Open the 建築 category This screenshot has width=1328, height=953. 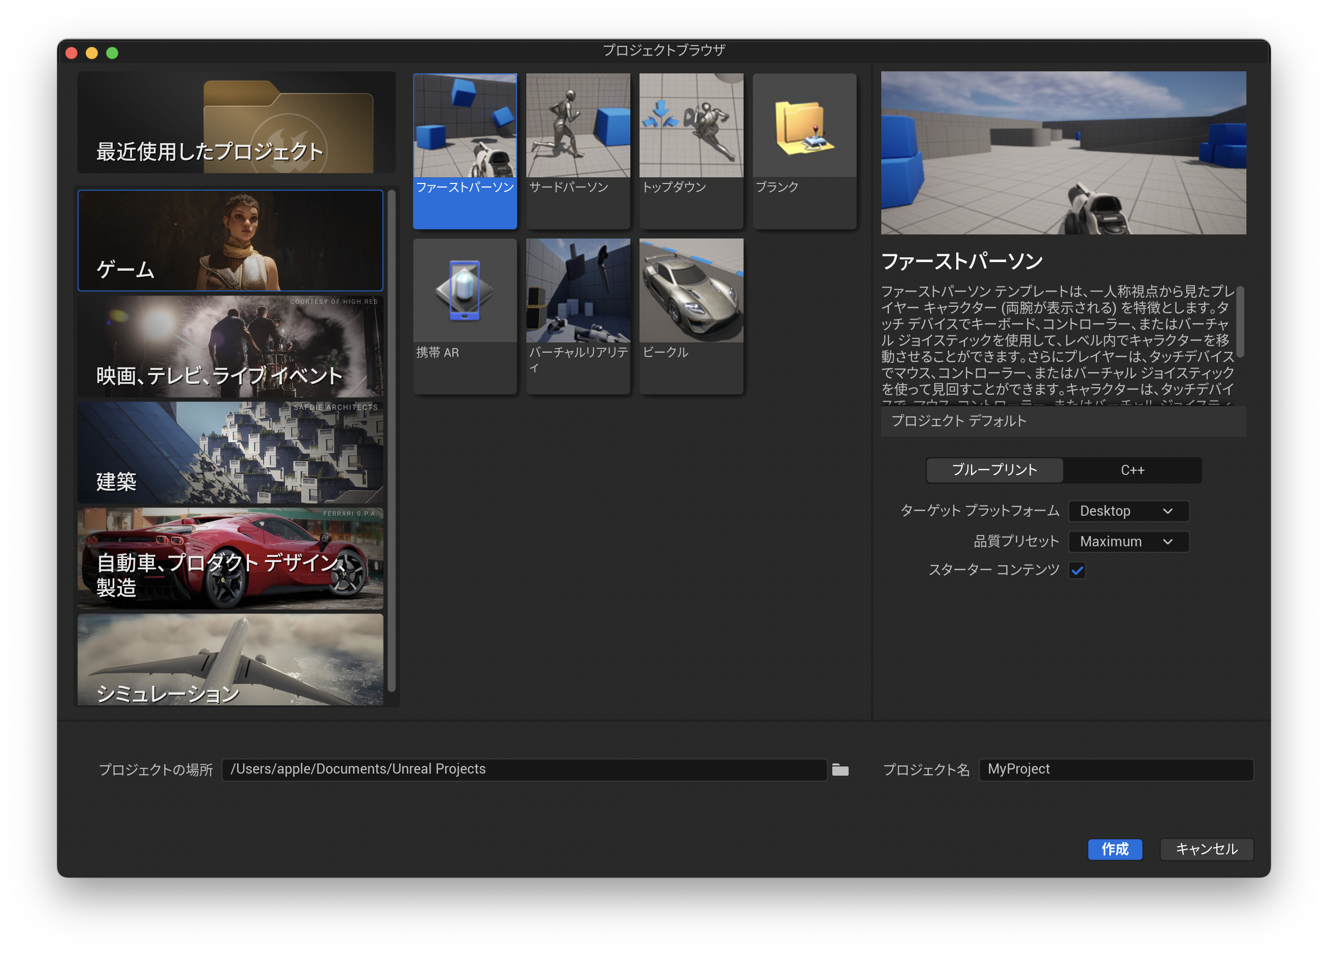tap(231, 452)
